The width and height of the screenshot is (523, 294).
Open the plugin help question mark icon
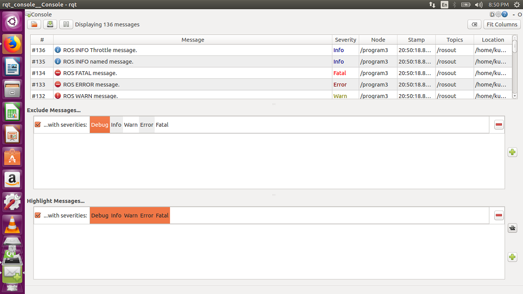pyautogui.click(x=504, y=14)
